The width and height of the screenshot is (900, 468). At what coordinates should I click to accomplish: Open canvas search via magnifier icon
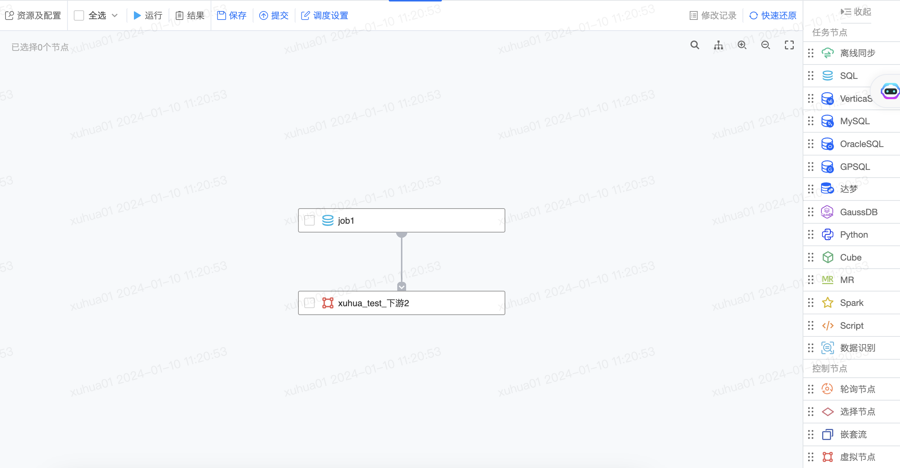click(695, 45)
